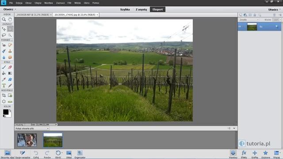Delete layer with trash icon
The height and width of the screenshot is (159, 283).
click(x=274, y=15)
